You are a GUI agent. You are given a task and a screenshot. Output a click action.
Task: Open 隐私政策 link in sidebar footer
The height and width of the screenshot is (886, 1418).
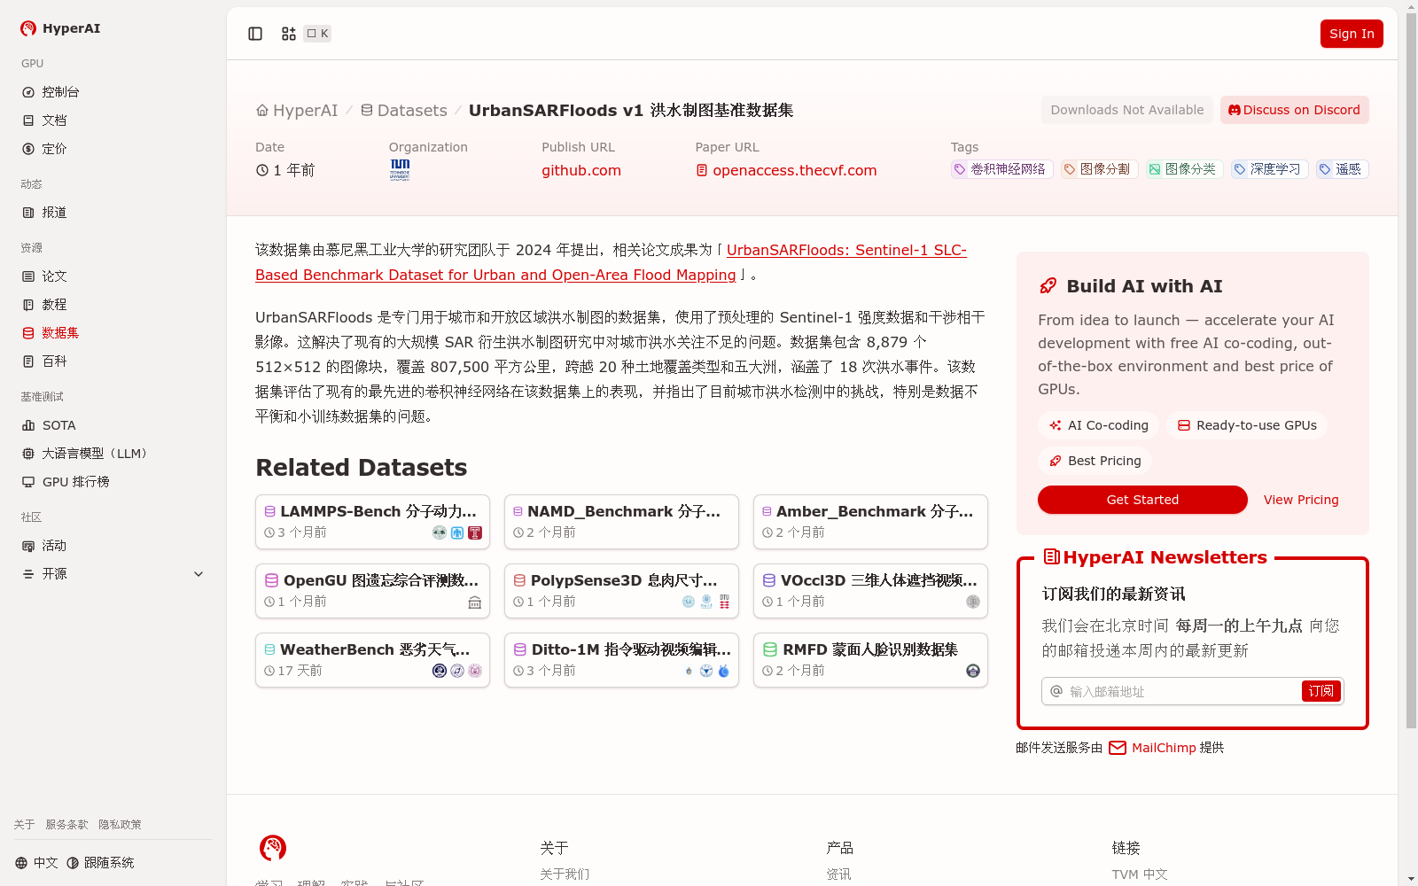[x=121, y=825]
